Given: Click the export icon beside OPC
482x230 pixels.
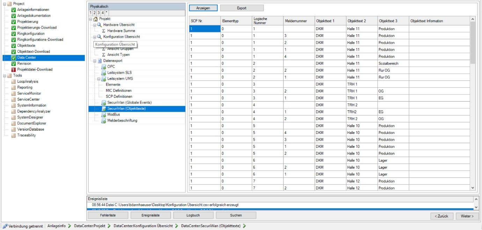Looking at the screenshot, I should click(104, 67).
